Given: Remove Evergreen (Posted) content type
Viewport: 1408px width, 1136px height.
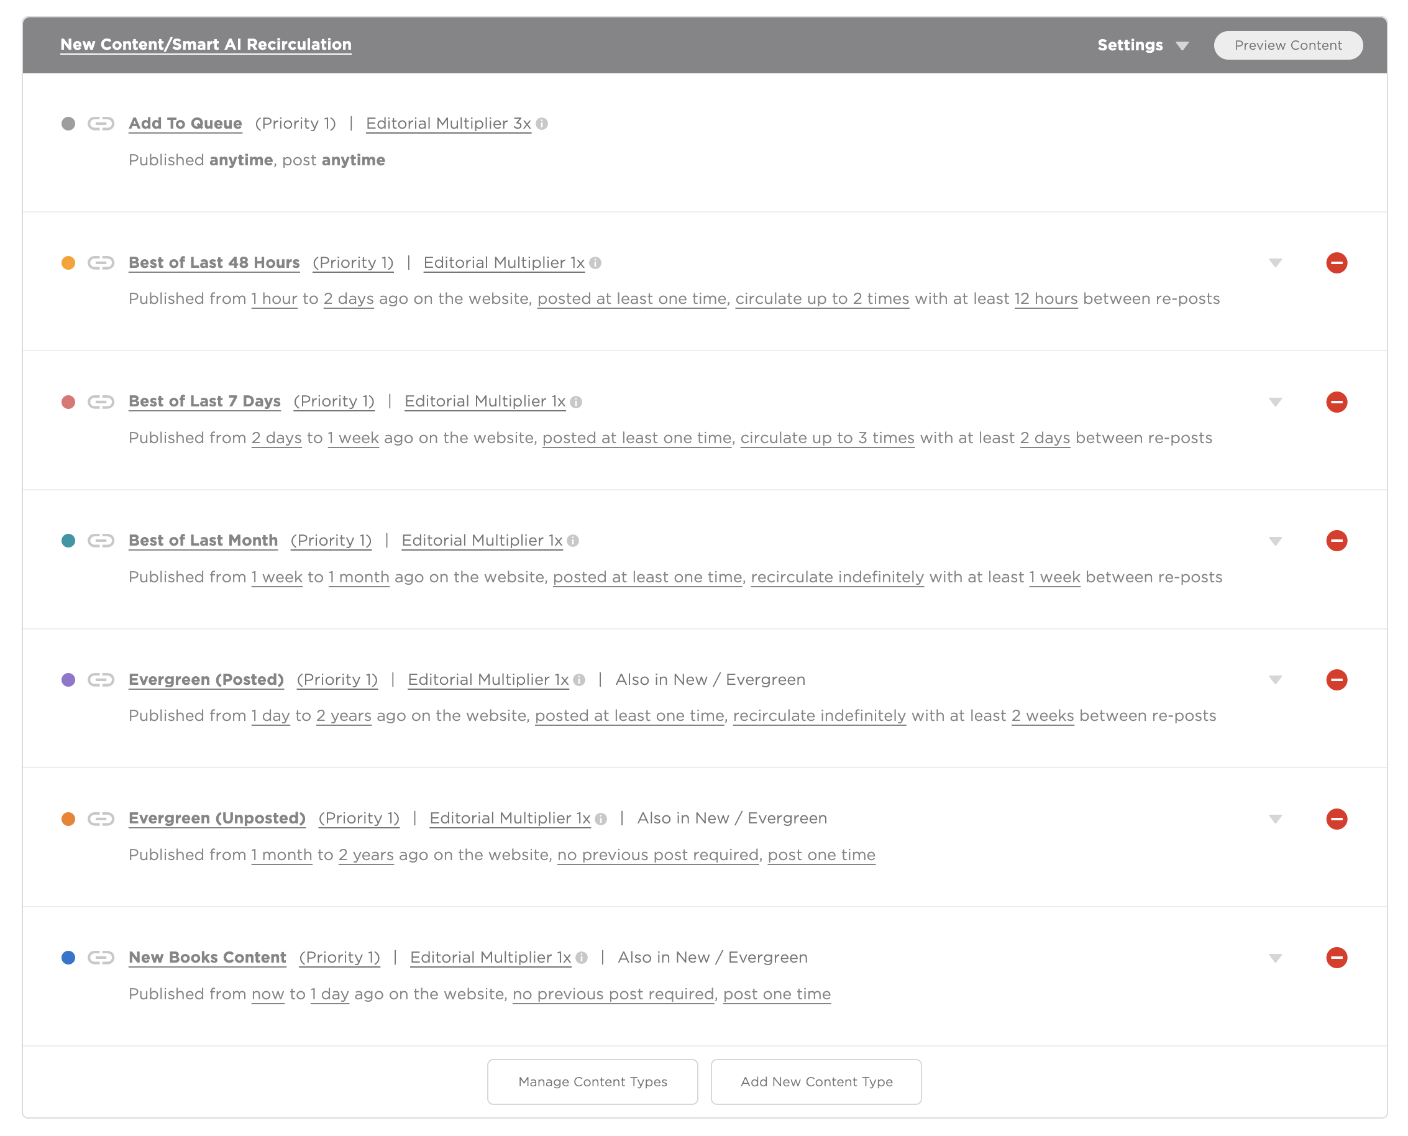Looking at the screenshot, I should pyautogui.click(x=1337, y=680).
